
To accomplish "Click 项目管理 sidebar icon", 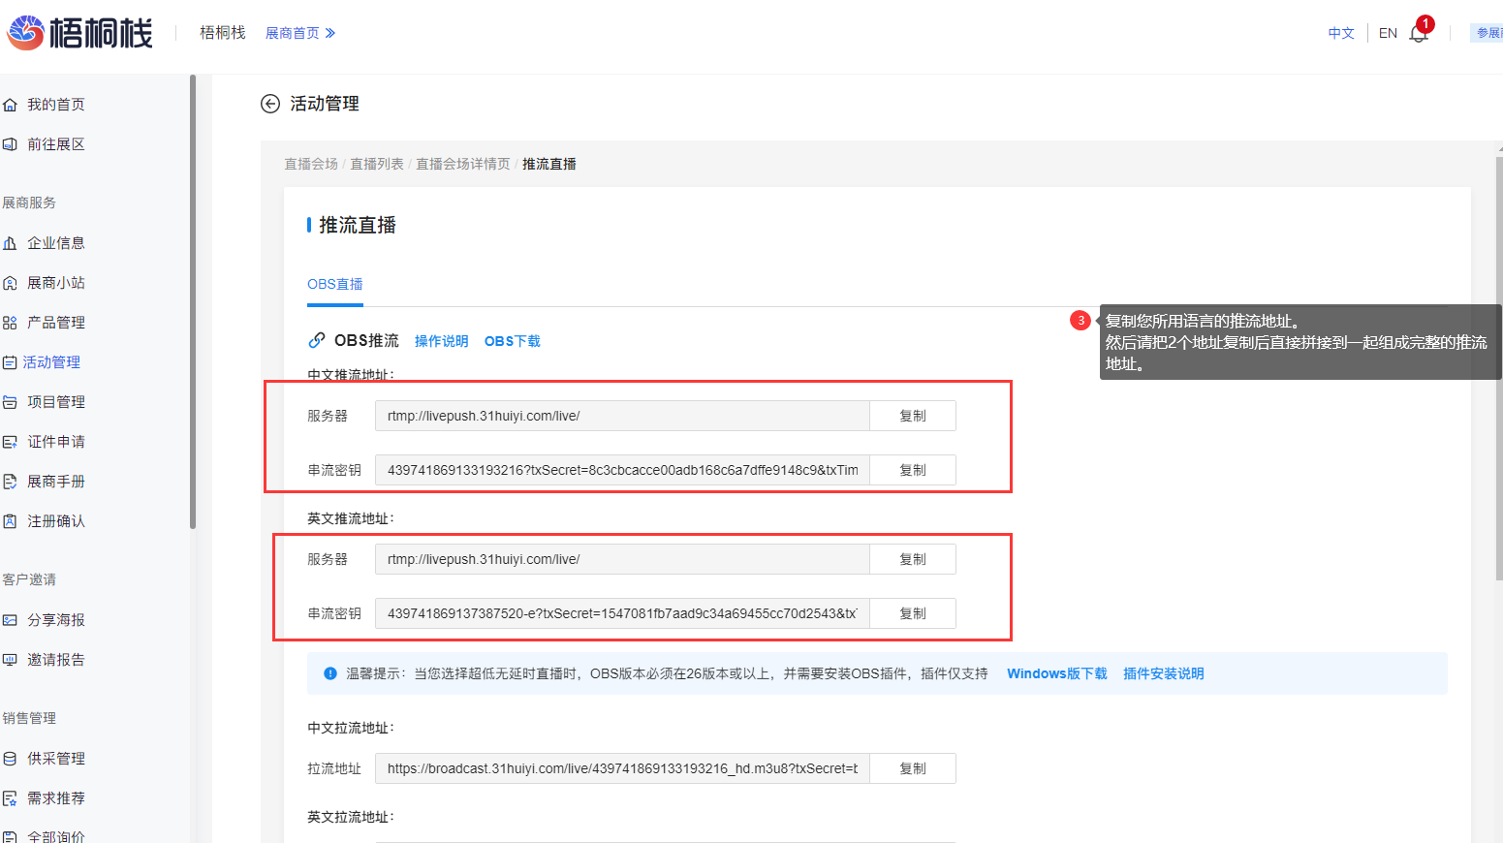I will click(10, 402).
